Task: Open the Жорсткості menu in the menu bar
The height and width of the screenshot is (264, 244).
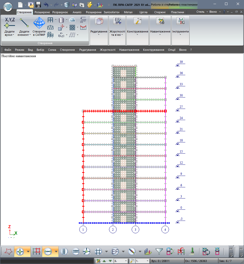Action: click(108, 50)
